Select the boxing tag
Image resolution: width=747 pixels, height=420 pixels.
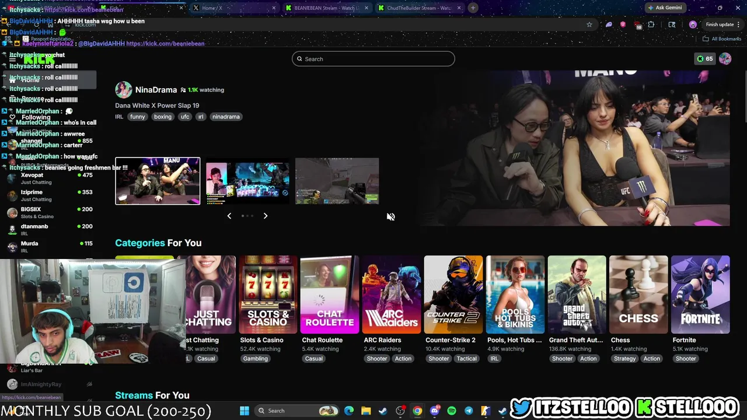tap(163, 117)
